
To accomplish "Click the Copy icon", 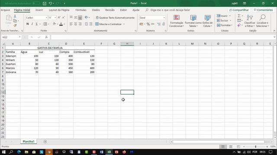I will (x=15, y=21).
